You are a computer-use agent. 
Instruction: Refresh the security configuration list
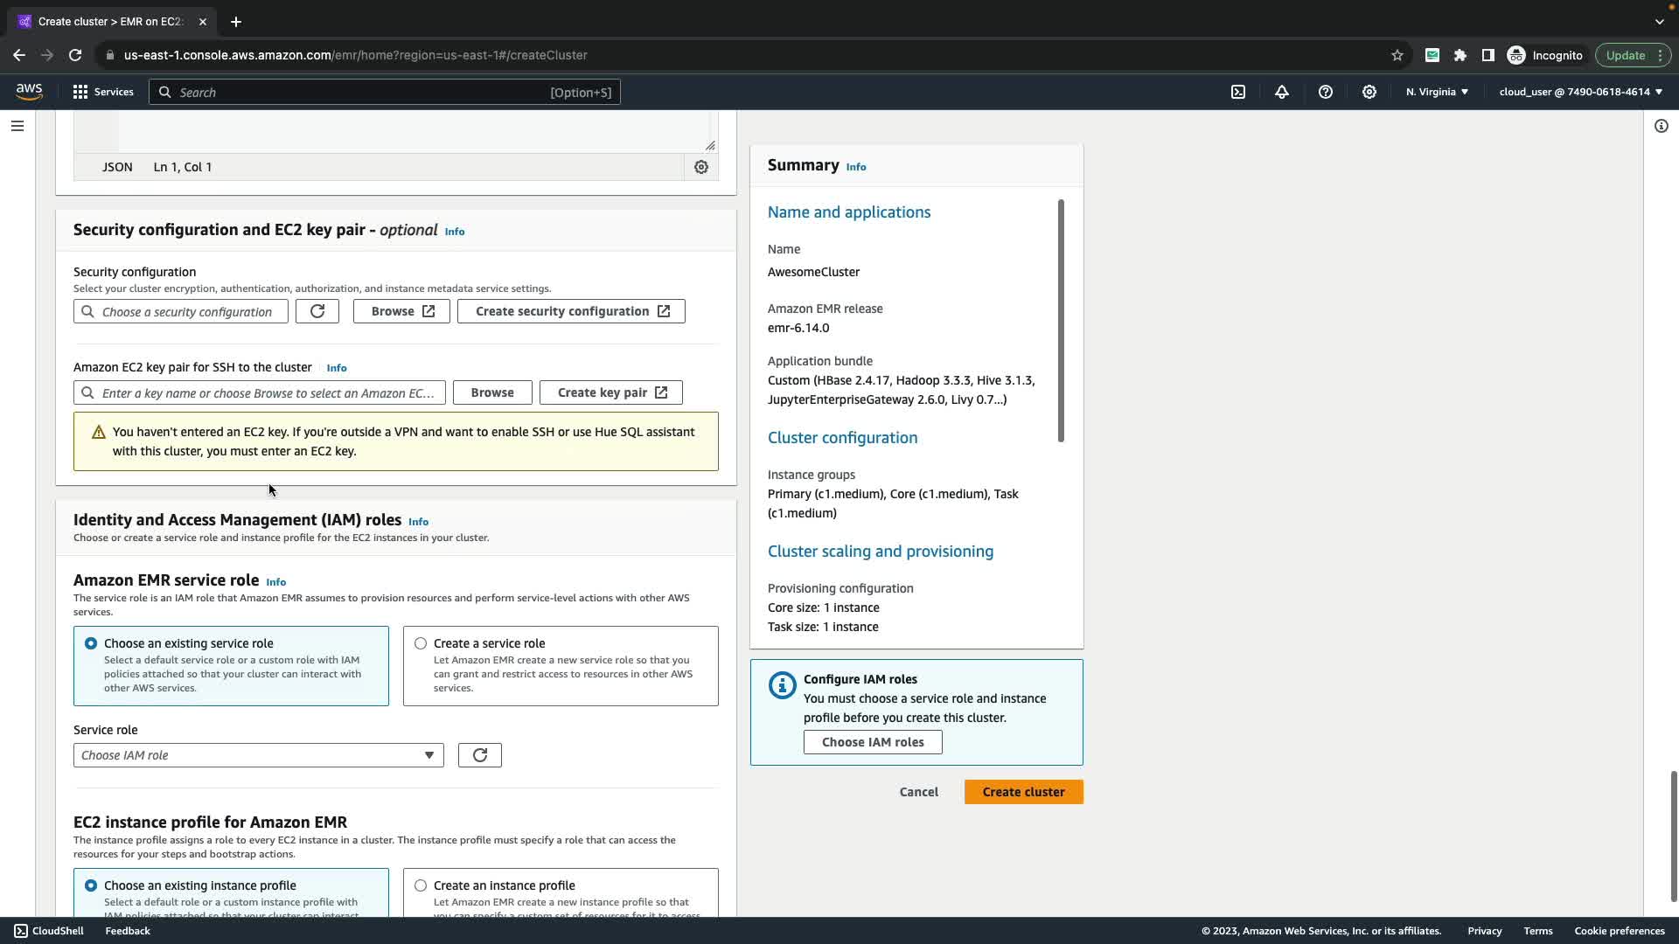tap(317, 311)
